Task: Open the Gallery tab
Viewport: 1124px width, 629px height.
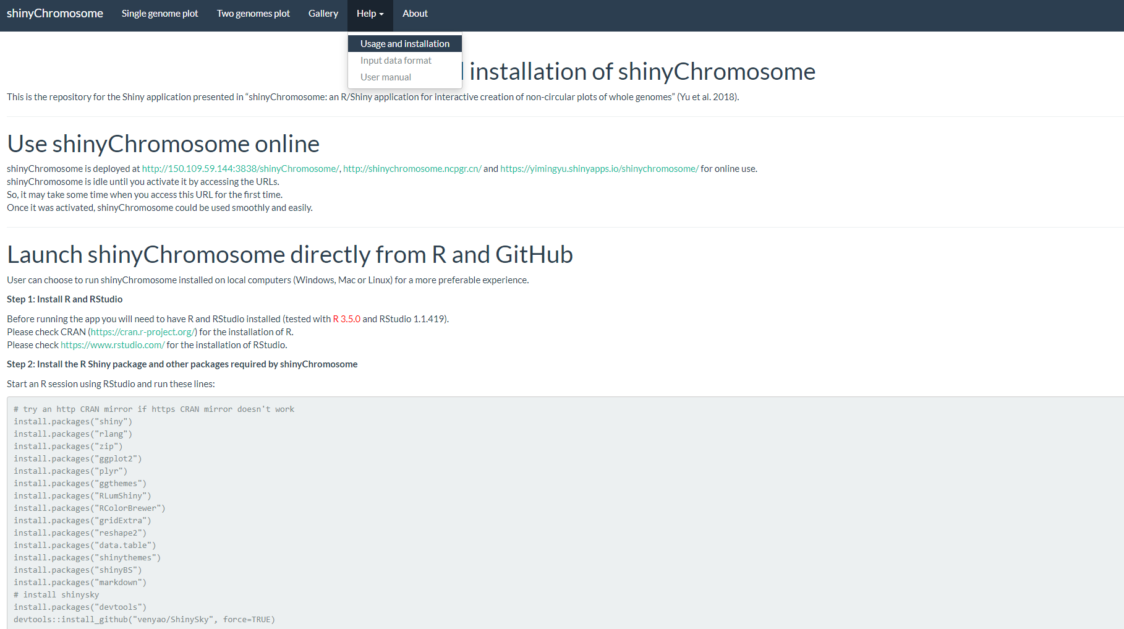Action: tap(323, 14)
